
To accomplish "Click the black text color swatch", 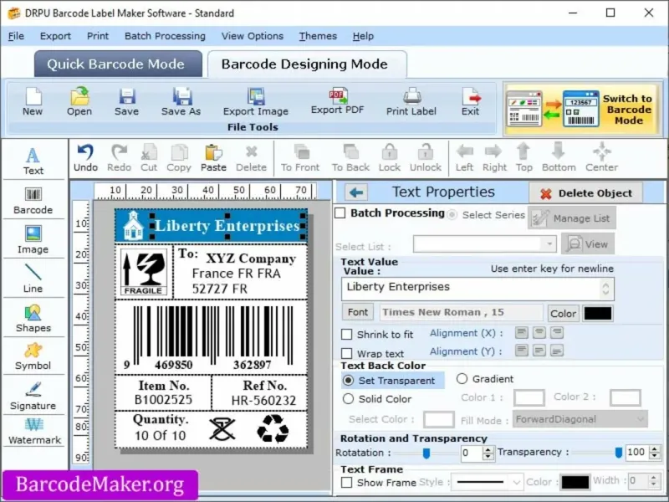I will tap(598, 313).
